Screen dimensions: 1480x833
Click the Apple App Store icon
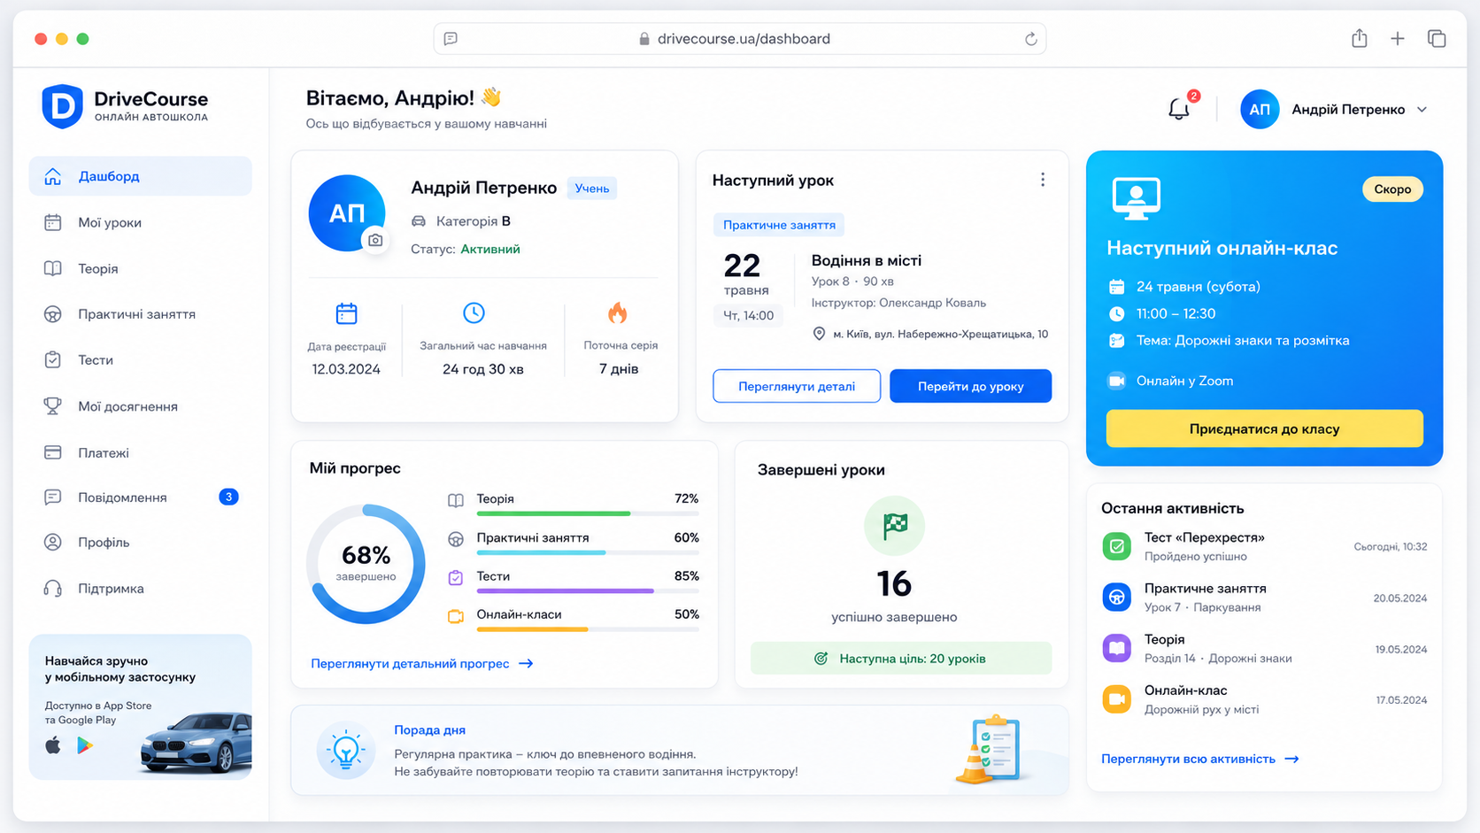coord(53,745)
